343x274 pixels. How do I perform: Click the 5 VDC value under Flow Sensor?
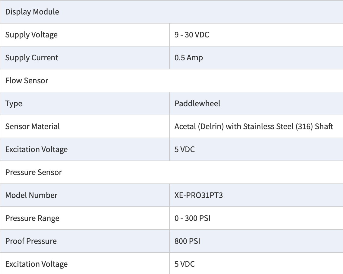point(185,150)
